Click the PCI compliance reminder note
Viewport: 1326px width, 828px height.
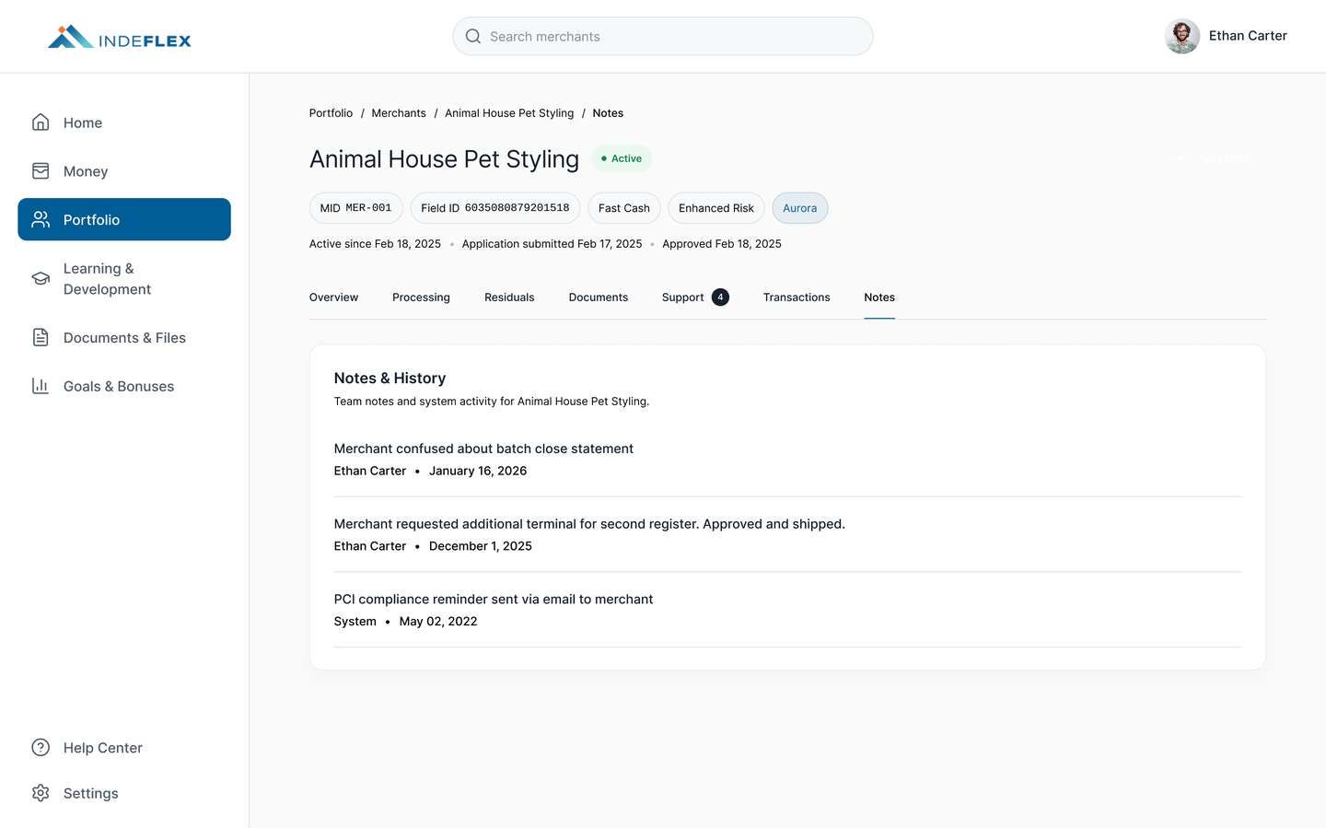coord(494,600)
